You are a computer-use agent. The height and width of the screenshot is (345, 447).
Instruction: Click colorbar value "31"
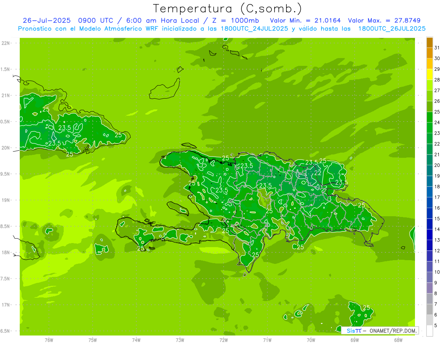[437, 48]
